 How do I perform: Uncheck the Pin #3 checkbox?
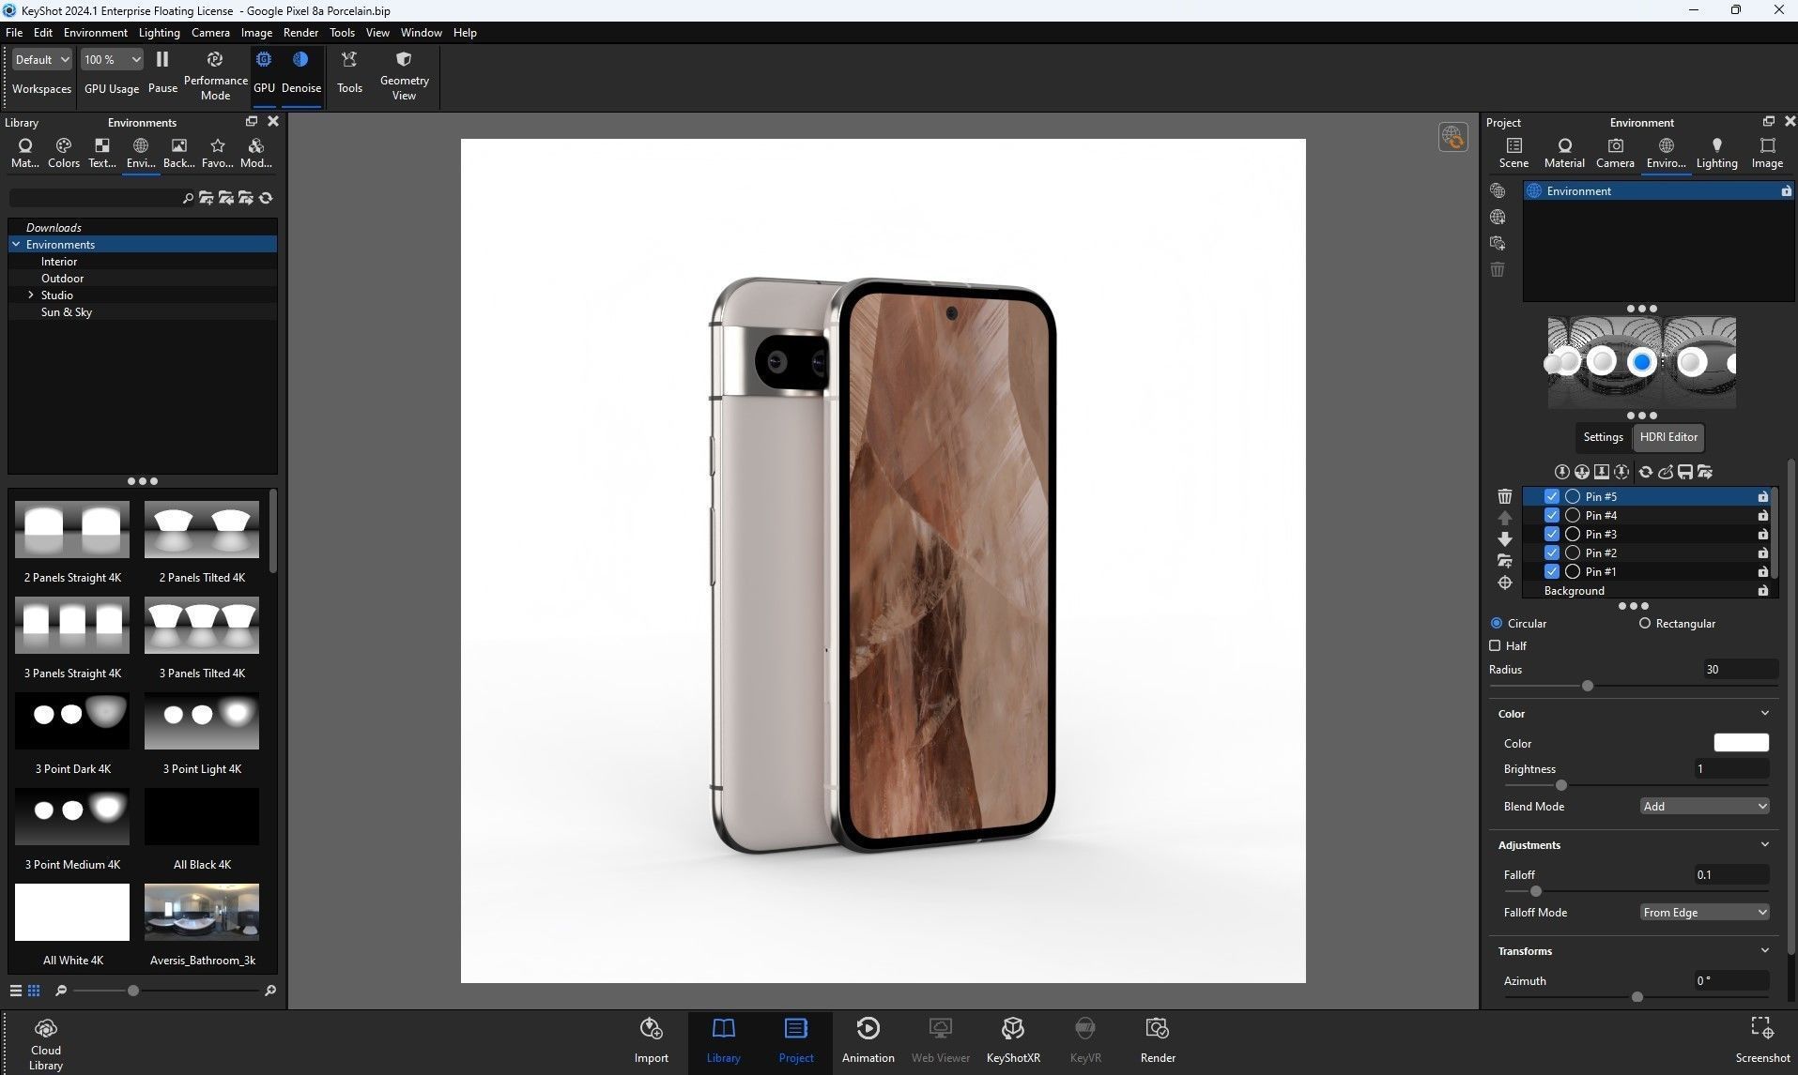click(1551, 534)
